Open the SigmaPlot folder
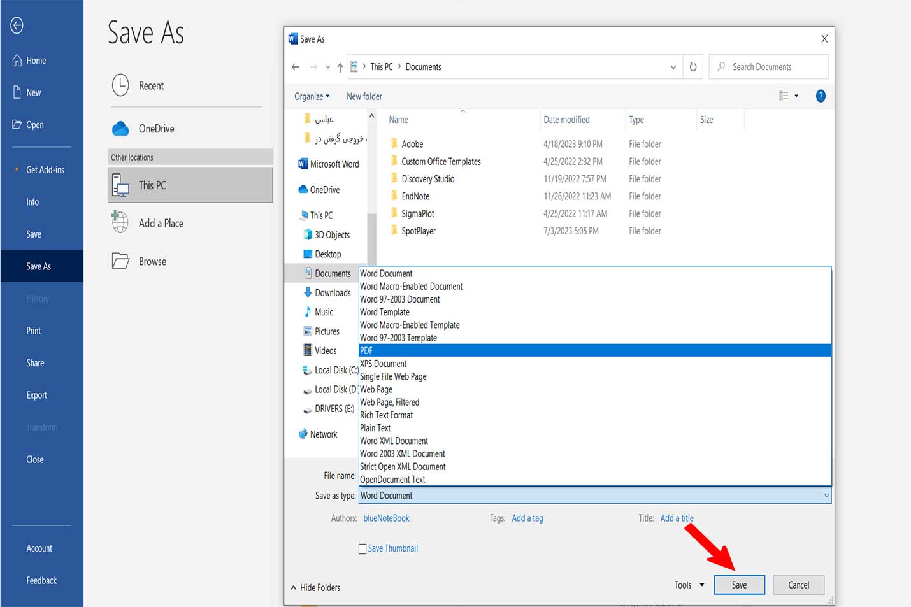 click(412, 213)
